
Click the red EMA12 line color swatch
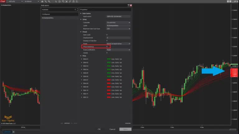(x=109, y=97)
